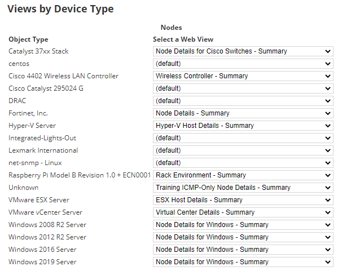Click the 'Catalyst 37xx Stack' object type label
The width and height of the screenshot is (342, 271).
pyautogui.click(x=38, y=51)
